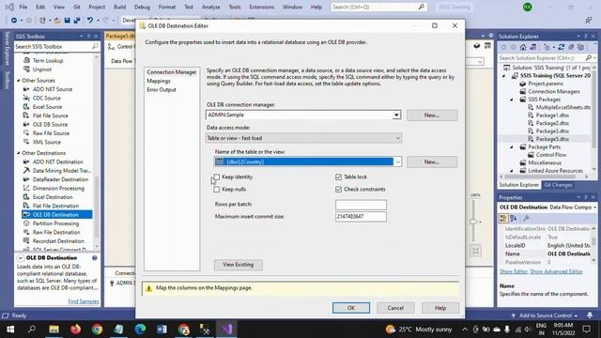Click the user account avatar in the title bar

pos(528,7)
